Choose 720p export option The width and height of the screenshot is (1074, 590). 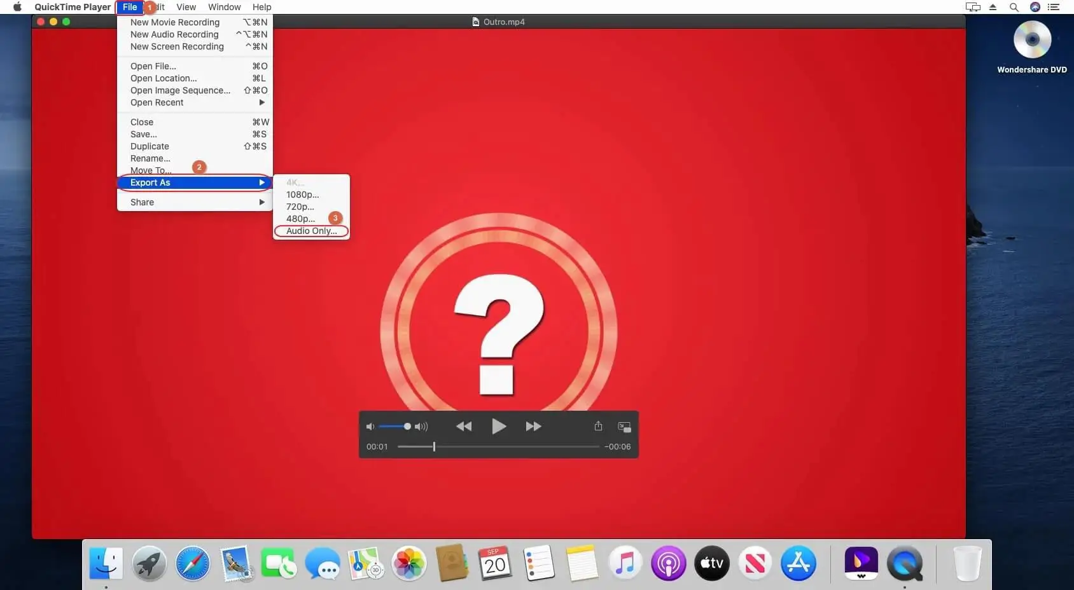coord(311,207)
